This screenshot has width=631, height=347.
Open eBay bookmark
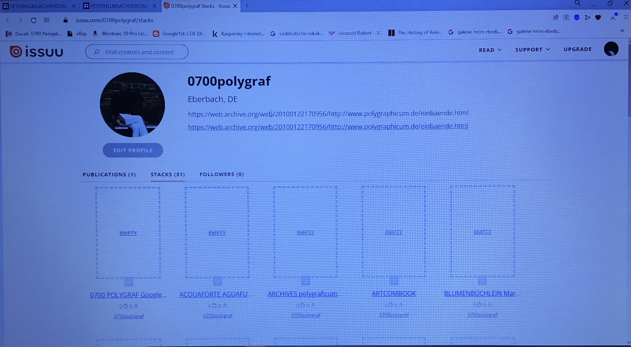click(77, 34)
